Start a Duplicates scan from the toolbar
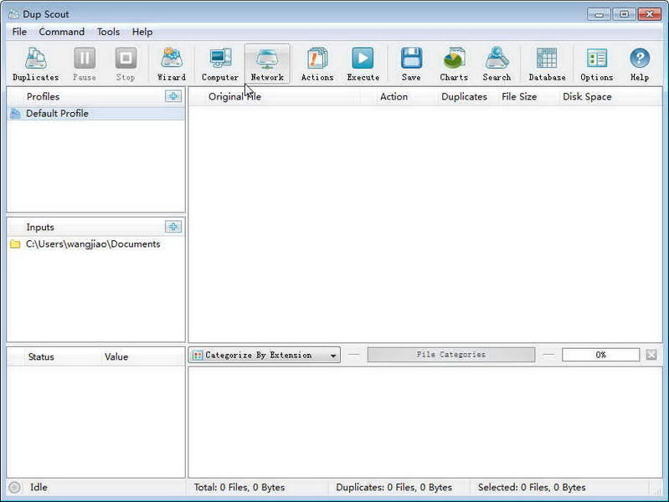Viewport: 669px width, 502px height. click(36, 64)
